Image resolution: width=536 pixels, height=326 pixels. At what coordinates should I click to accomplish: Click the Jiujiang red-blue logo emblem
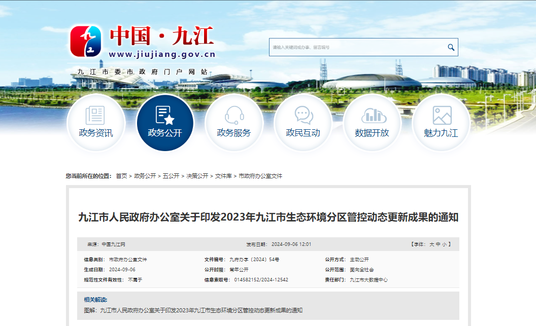(x=85, y=41)
